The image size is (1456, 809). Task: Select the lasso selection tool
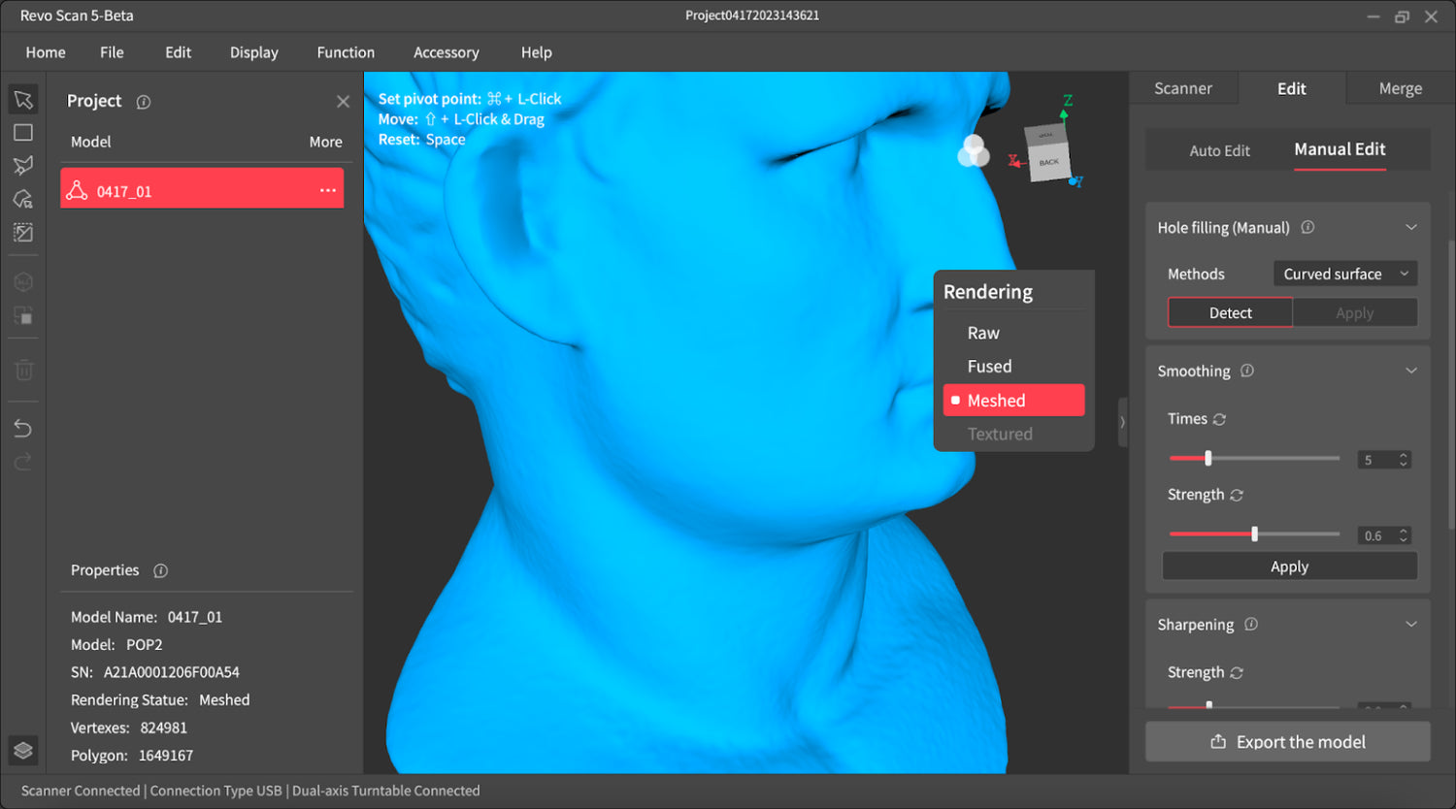coord(22,165)
